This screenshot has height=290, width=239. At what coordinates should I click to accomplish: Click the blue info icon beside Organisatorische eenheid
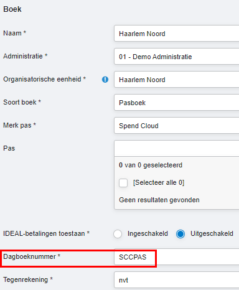[x=105, y=80]
